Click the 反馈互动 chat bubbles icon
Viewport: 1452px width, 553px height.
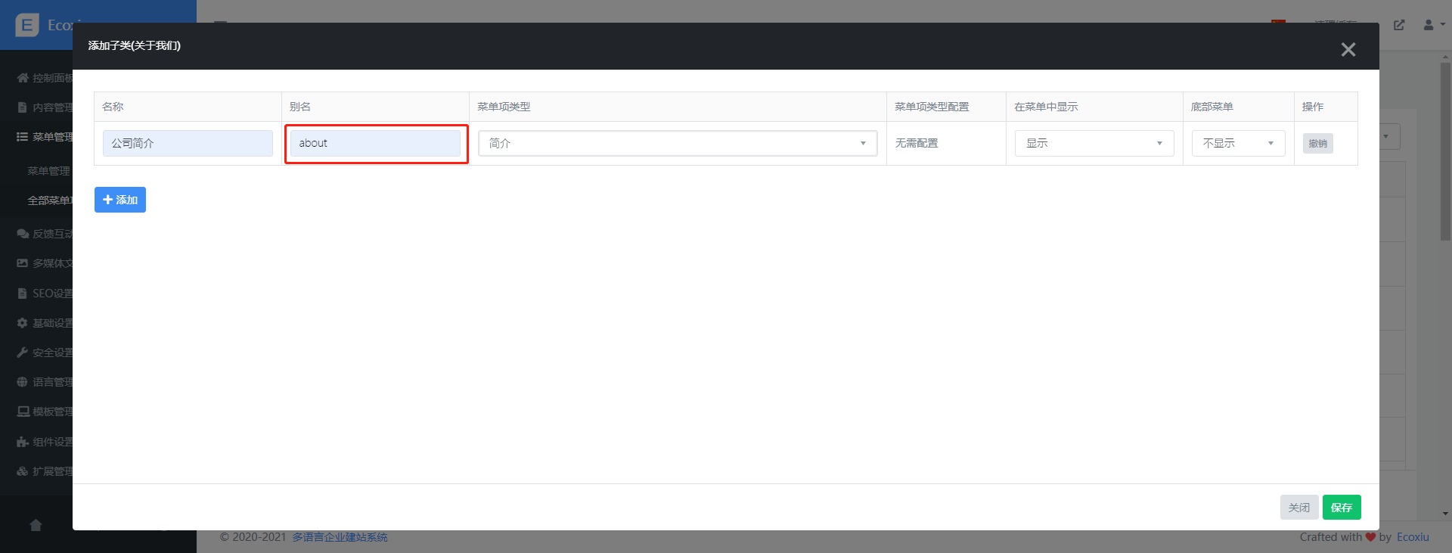coord(23,234)
